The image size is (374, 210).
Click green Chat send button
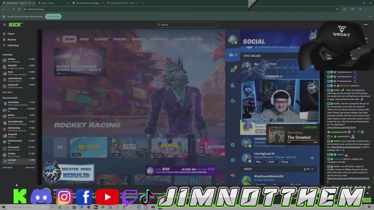tap(367, 200)
